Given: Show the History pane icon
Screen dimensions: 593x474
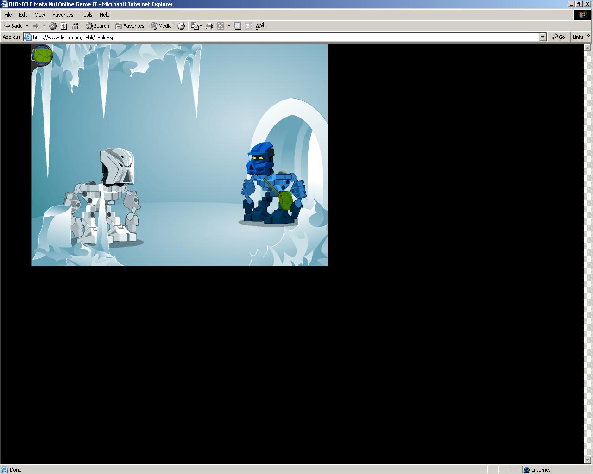Looking at the screenshot, I should [181, 26].
